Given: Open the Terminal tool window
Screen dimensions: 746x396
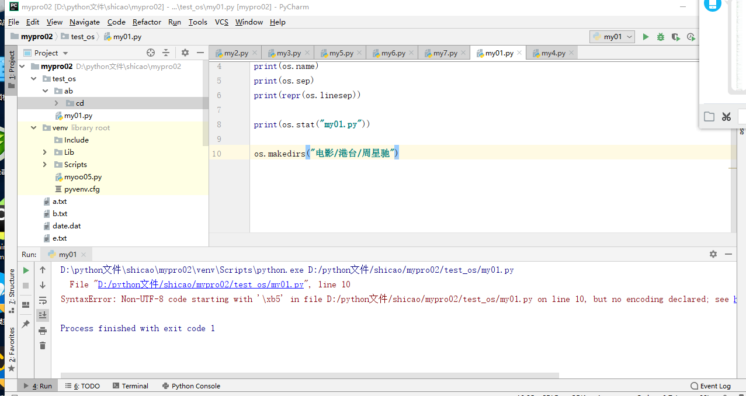Looking at the screenshot, I should click(x=130, y=386).
